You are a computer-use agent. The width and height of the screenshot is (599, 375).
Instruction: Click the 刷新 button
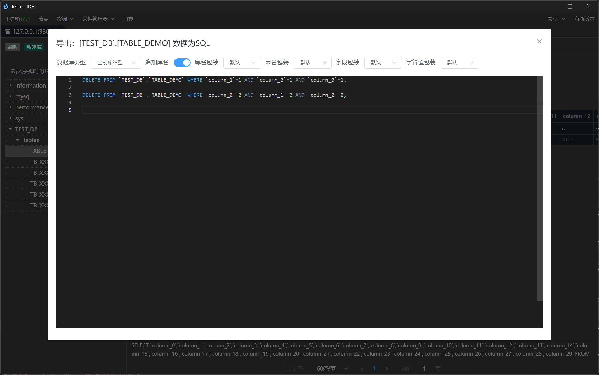(12, 47)
